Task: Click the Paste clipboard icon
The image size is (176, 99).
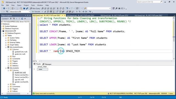Action: (x=63, y=9)
